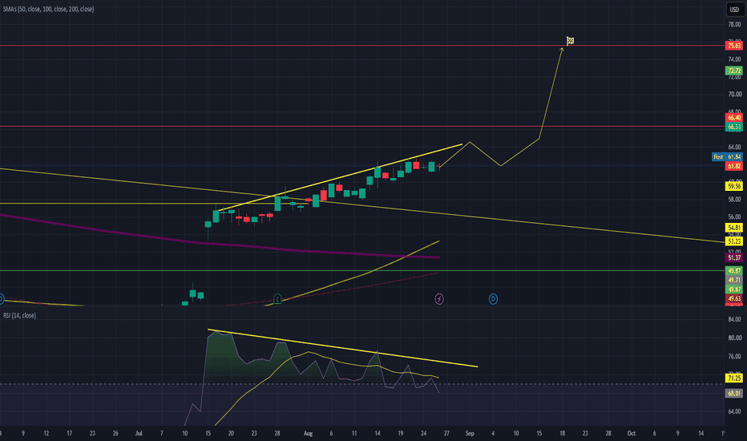
Task: Click the earnings 'E' event marker
Action: (x=278, y=299)
